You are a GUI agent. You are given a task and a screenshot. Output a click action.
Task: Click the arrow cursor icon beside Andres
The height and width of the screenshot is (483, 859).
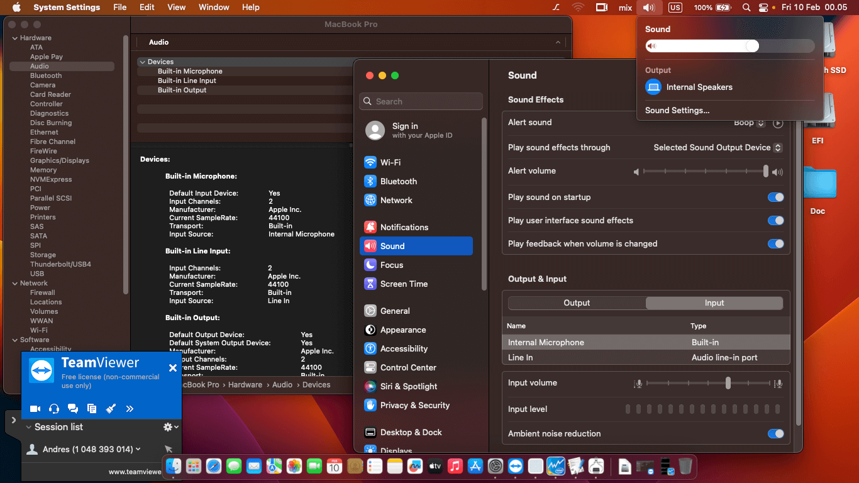coord(169,449)
